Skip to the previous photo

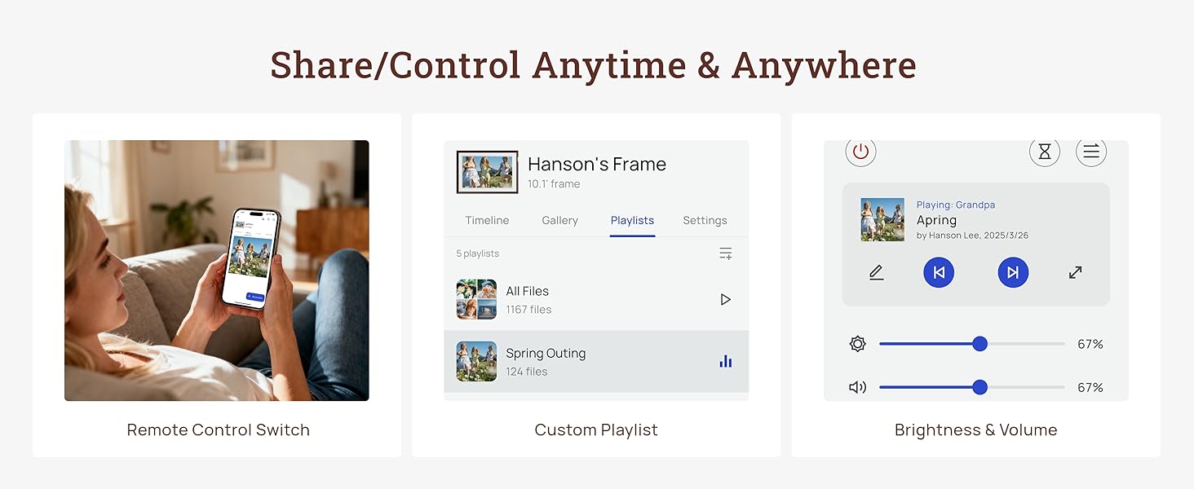[x=939, y=272]
